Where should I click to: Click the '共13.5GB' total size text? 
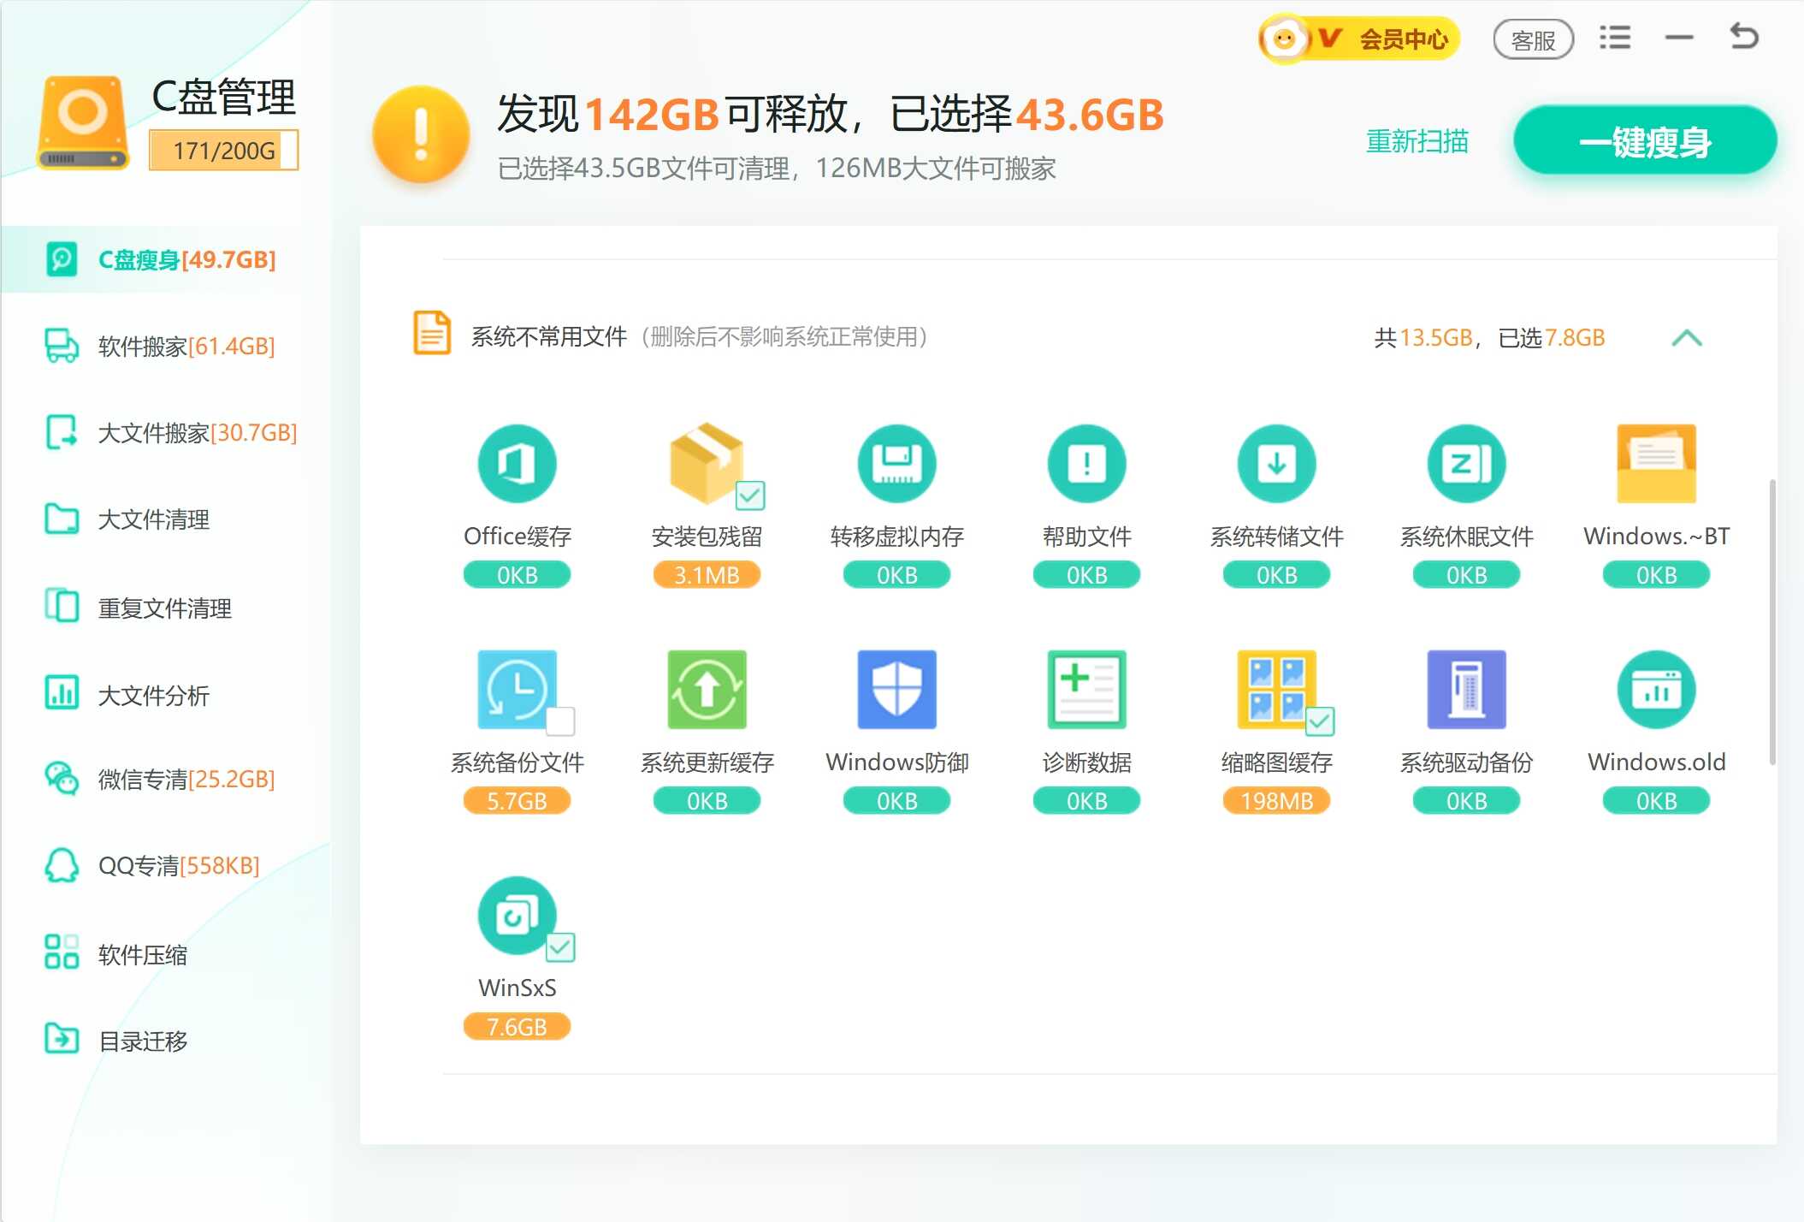point(1423,338)
